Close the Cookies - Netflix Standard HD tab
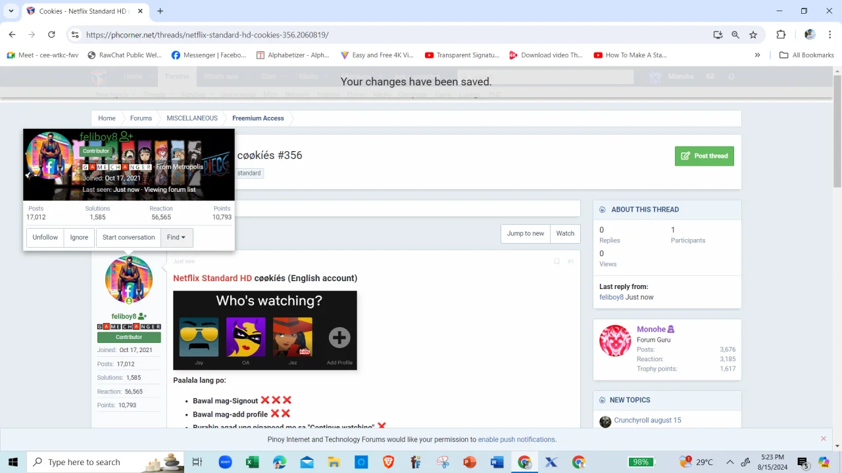The image size is (842, 473). point(140,11)
